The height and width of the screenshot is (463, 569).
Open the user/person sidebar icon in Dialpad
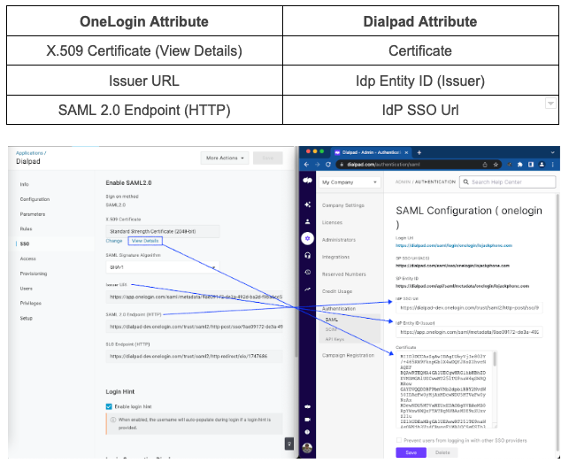[x=307, y=221]
